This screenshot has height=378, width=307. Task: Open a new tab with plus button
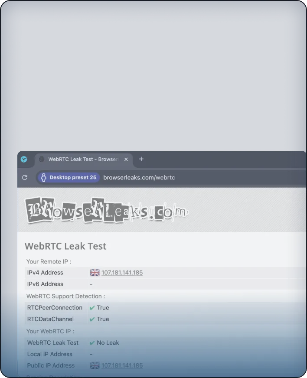click(141, 159)
